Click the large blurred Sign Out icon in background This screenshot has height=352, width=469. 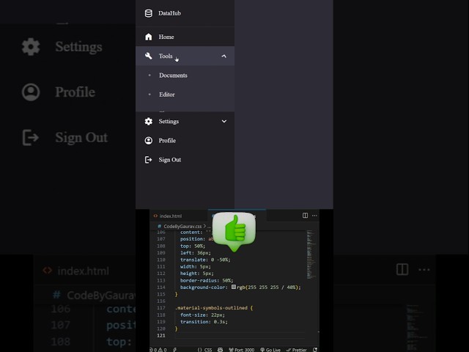[31, 138]
